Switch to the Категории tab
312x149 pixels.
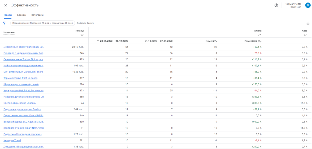coord(37,15)
